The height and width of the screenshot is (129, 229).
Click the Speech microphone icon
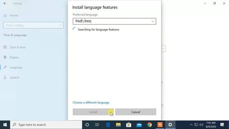click(x=5, y=77)
